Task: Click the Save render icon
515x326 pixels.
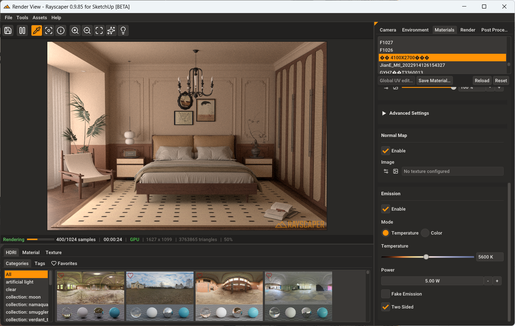Action: (x=8, y=30)
